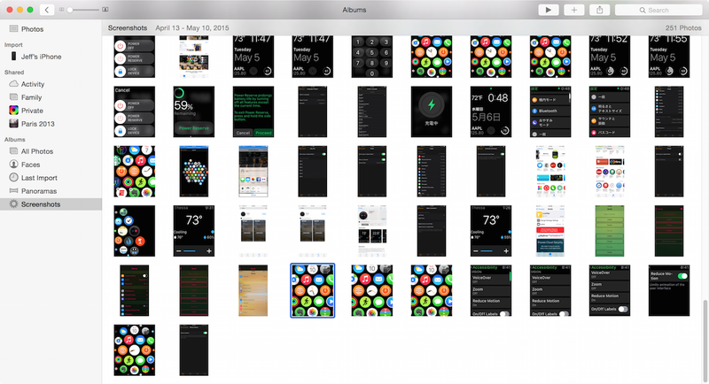
Task: Start slideshow with the play button
Action: 548,10
